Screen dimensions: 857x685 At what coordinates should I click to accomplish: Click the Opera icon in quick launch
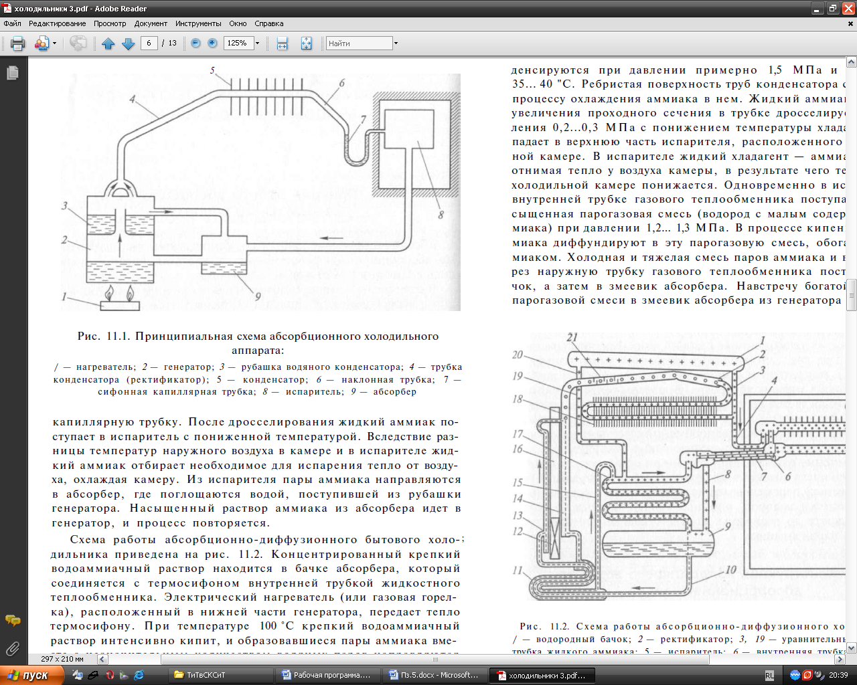pyautogui.click(x=109, y=675)
